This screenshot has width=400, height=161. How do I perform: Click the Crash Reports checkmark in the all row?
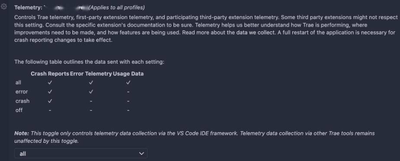click(50, 82)
